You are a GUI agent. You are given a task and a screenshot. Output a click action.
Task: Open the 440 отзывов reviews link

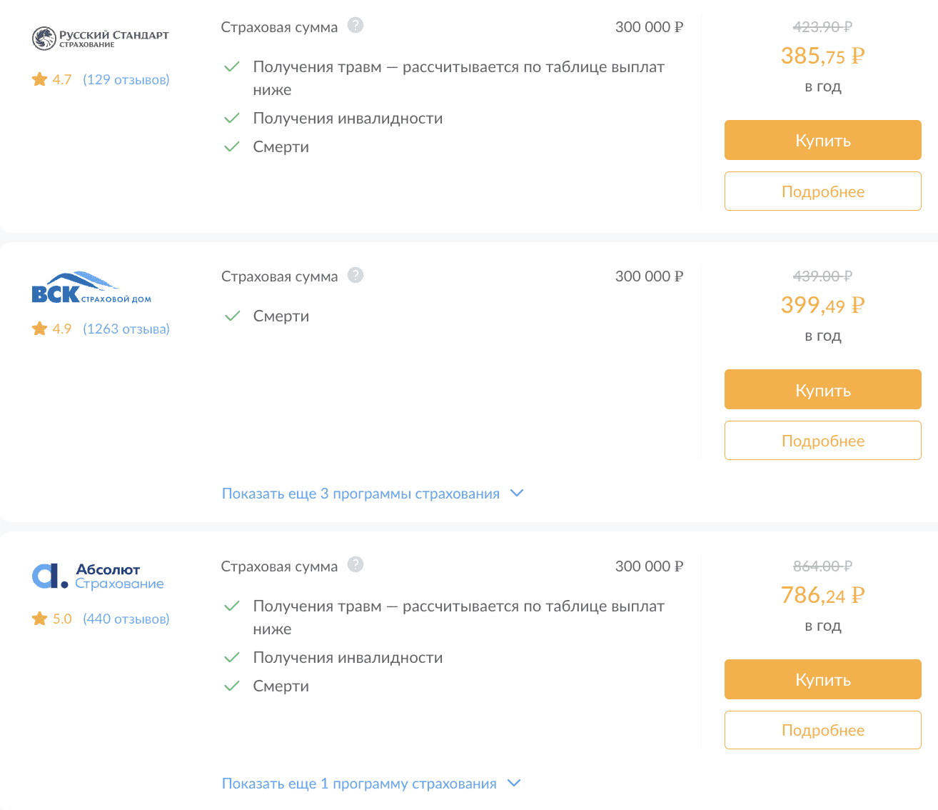126,619
